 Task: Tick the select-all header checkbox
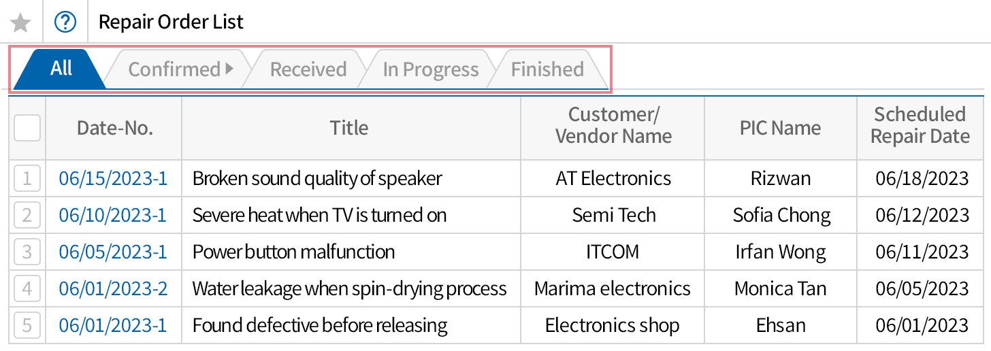(x=27, y=128)
